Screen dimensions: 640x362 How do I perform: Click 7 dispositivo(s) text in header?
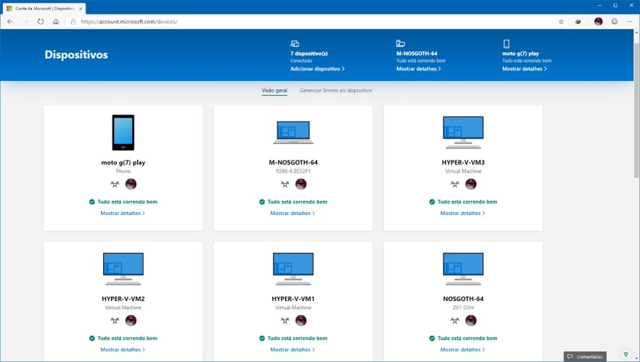pyautogui.click(x=309, y=54)
